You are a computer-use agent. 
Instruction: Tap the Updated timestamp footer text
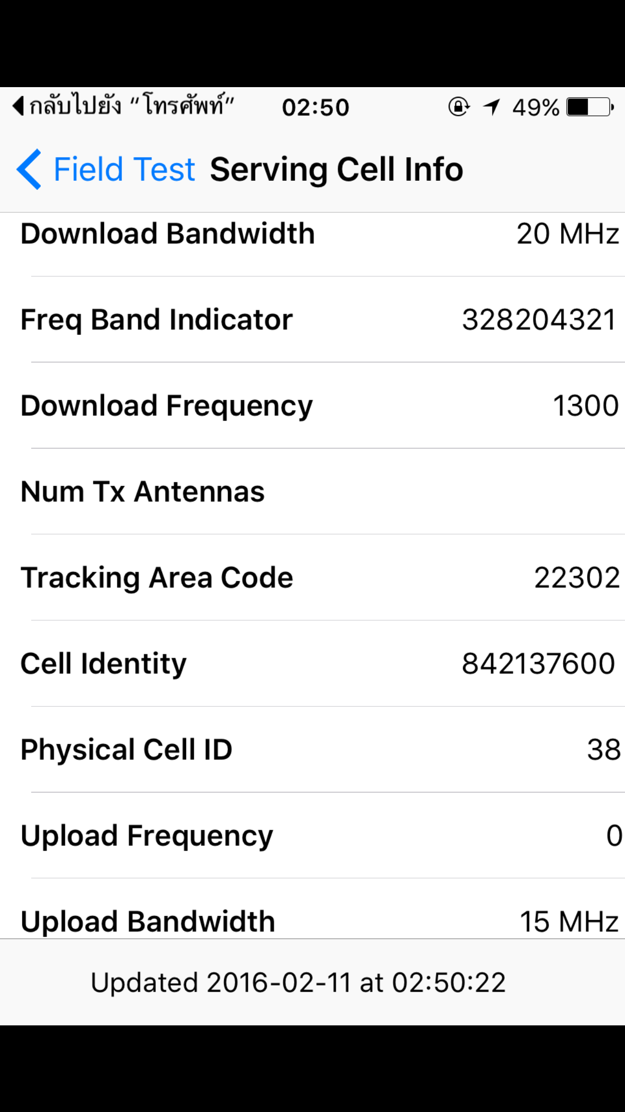tap(298, 983)
